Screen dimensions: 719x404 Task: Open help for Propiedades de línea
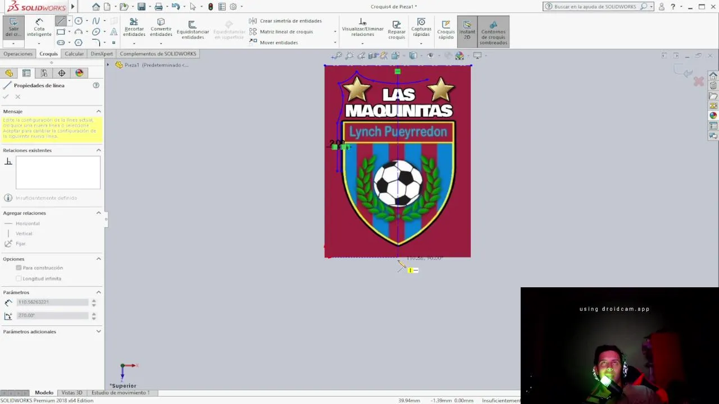[x=96, y=85]
